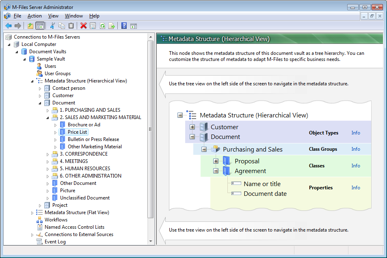387x258 pixels.
Task: Expand the 3. CORRESPONDENCE group
Action: tap(48, 154)
